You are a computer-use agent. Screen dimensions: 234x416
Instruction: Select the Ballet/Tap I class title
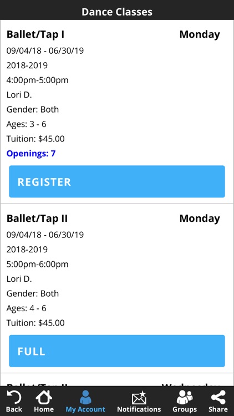coord(35,34)
